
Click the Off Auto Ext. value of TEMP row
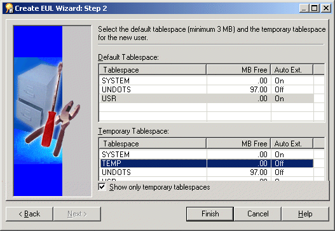click(279, 164)
